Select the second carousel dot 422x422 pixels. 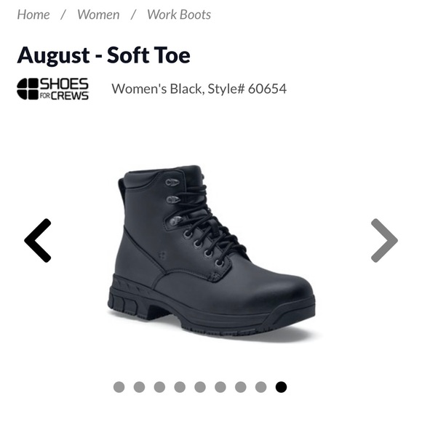point(140,387)
